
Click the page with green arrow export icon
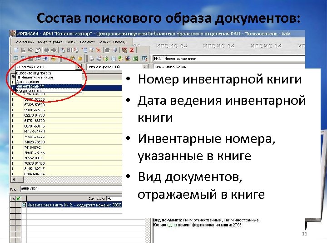point(106,59)
